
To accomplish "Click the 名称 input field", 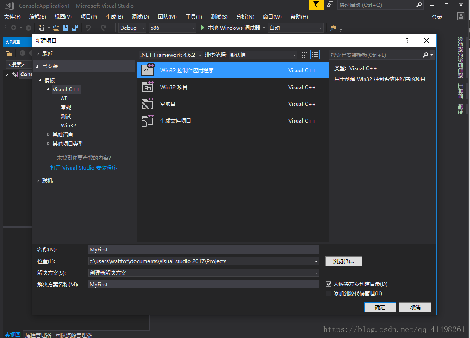I will click(x=204, y=250).
